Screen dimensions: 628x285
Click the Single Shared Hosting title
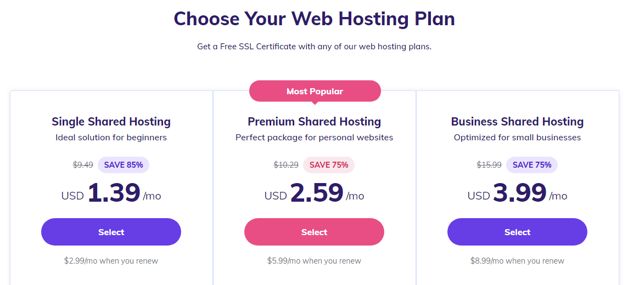pyautogui.click(x=111, y=122)
